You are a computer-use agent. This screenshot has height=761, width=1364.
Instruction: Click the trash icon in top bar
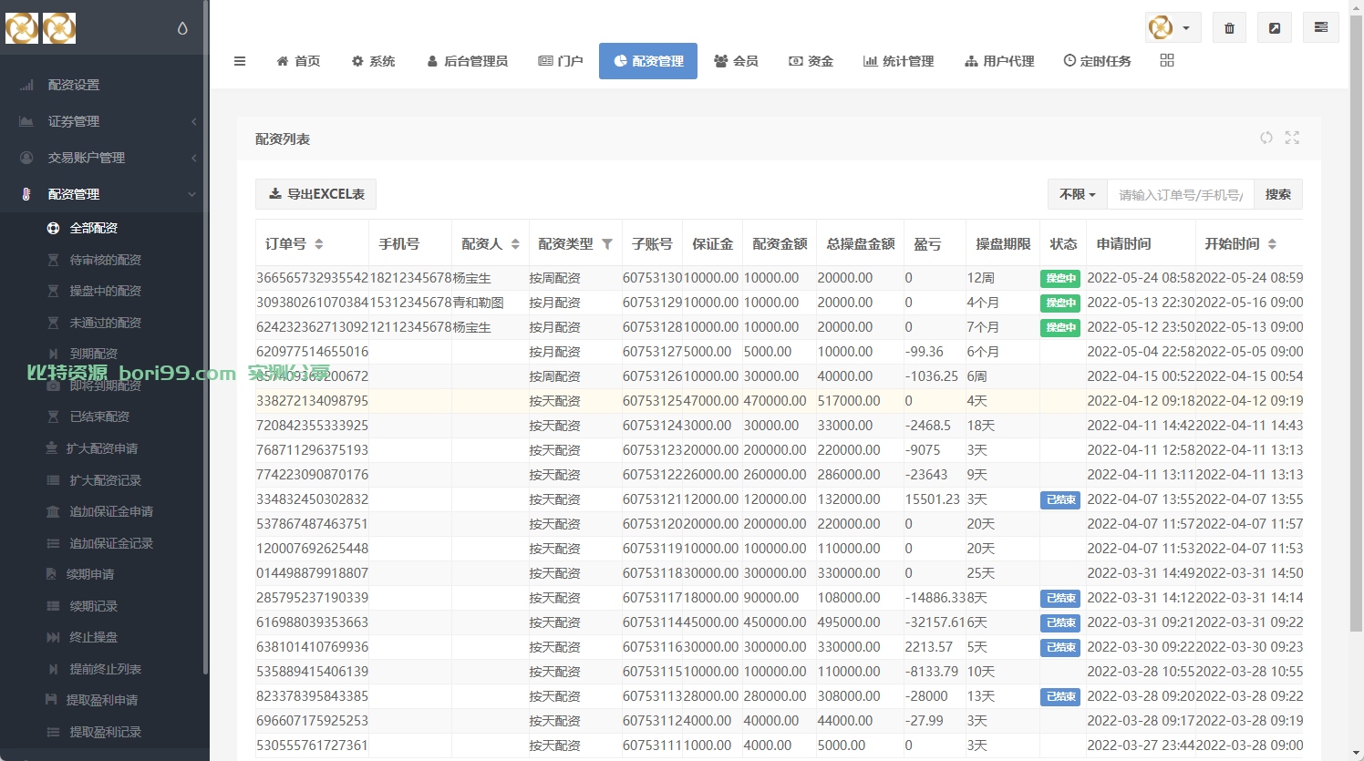click(1229, 28)
